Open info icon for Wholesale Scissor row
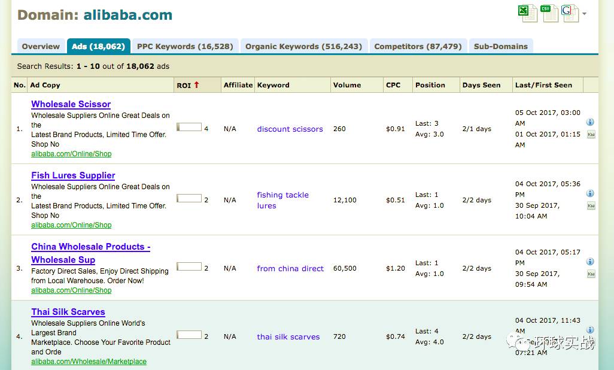The image size is (614, 370). click(x=590, y=122)
